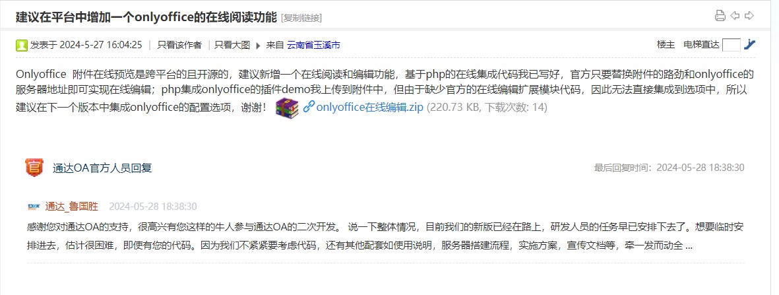Click the chain link icon before zip filename
Screen dimensions: 779x295
pos(309,106)
